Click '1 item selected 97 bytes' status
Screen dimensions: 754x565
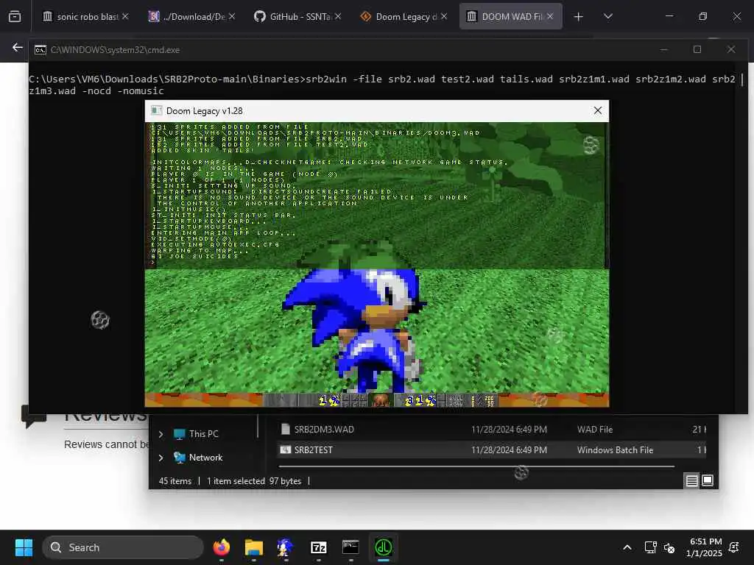tap(254, 481)
